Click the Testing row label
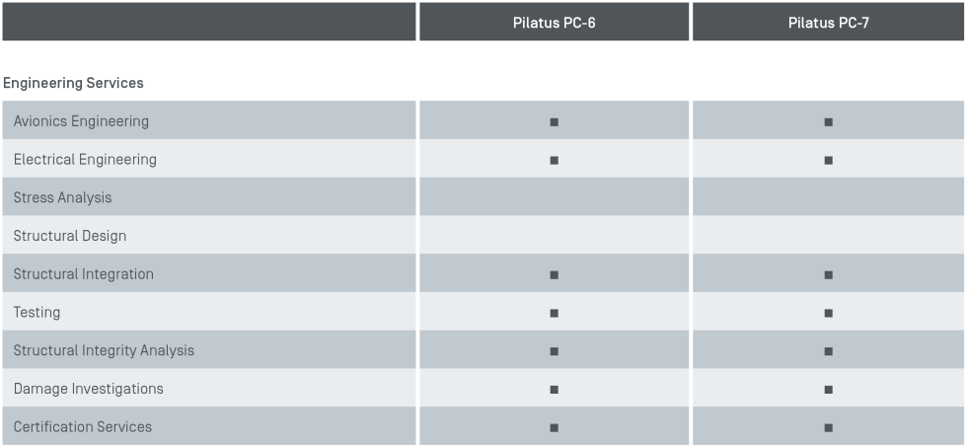This screenshot has height=447, width=967. click(x=37, y=313)
